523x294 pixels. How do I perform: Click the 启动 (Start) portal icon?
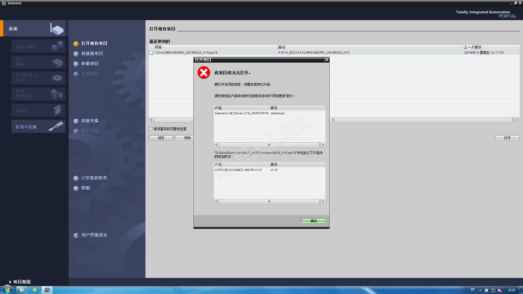[x=57, y=29]
